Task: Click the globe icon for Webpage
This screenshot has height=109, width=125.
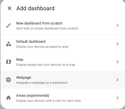Action: click(8, 80)
